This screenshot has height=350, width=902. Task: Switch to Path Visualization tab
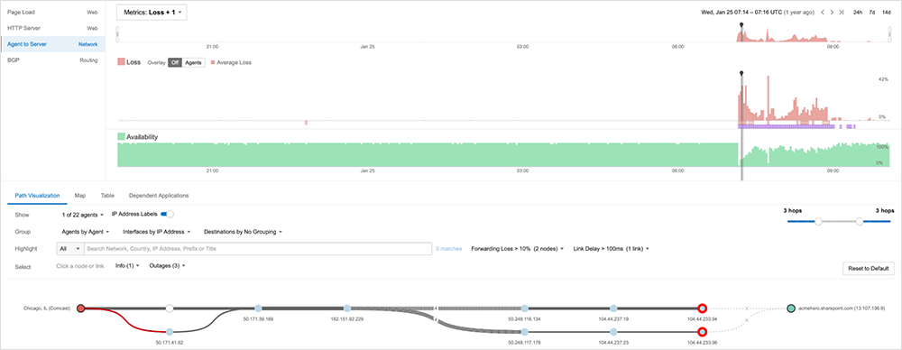click(37, 196)
